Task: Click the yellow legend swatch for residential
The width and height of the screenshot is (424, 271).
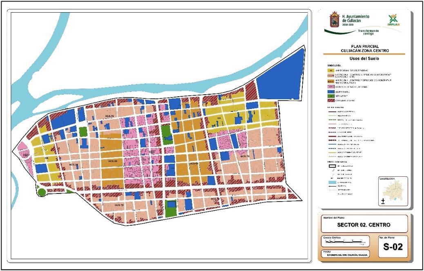Action: [x=331, y=70]
